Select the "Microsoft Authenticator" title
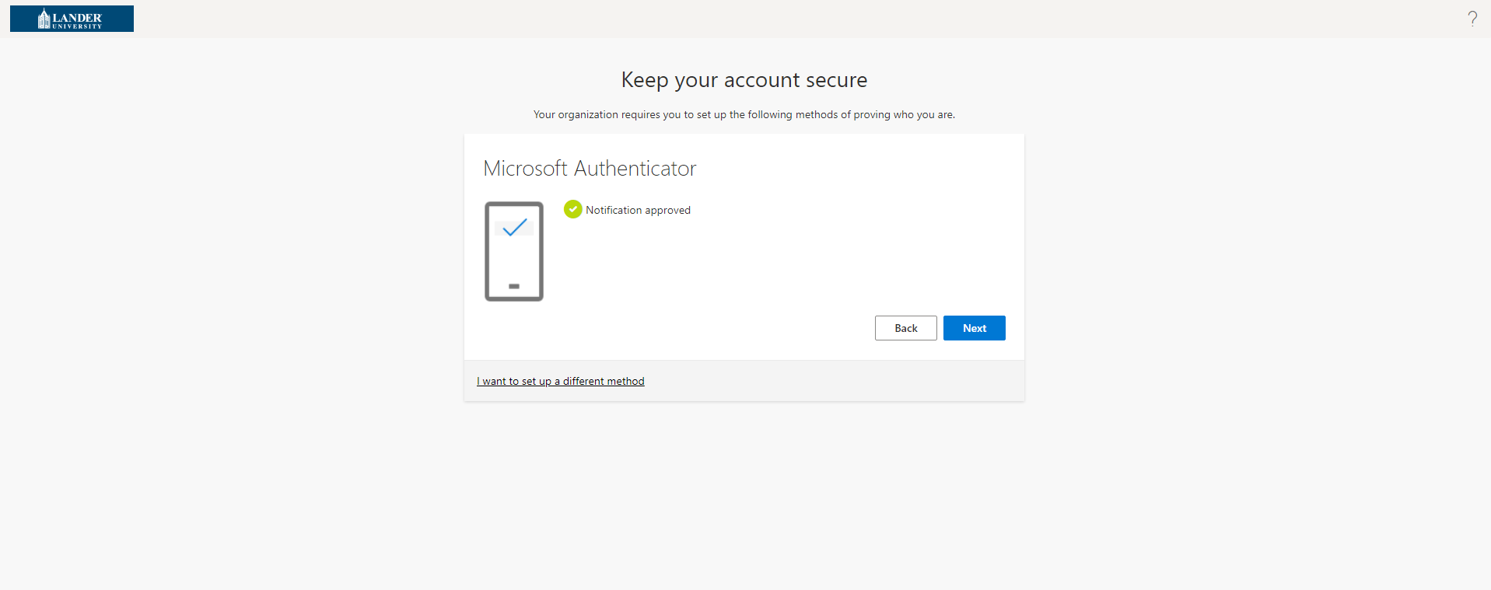The height and width of the screenshot is (590, 1491). tap(590, 169)
